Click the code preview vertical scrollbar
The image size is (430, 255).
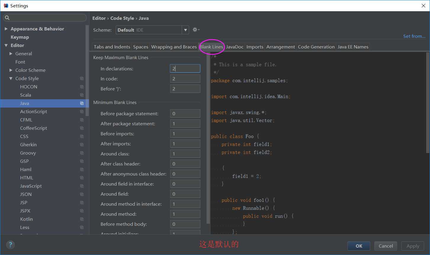pyautogui.click(x=428, y=103)
